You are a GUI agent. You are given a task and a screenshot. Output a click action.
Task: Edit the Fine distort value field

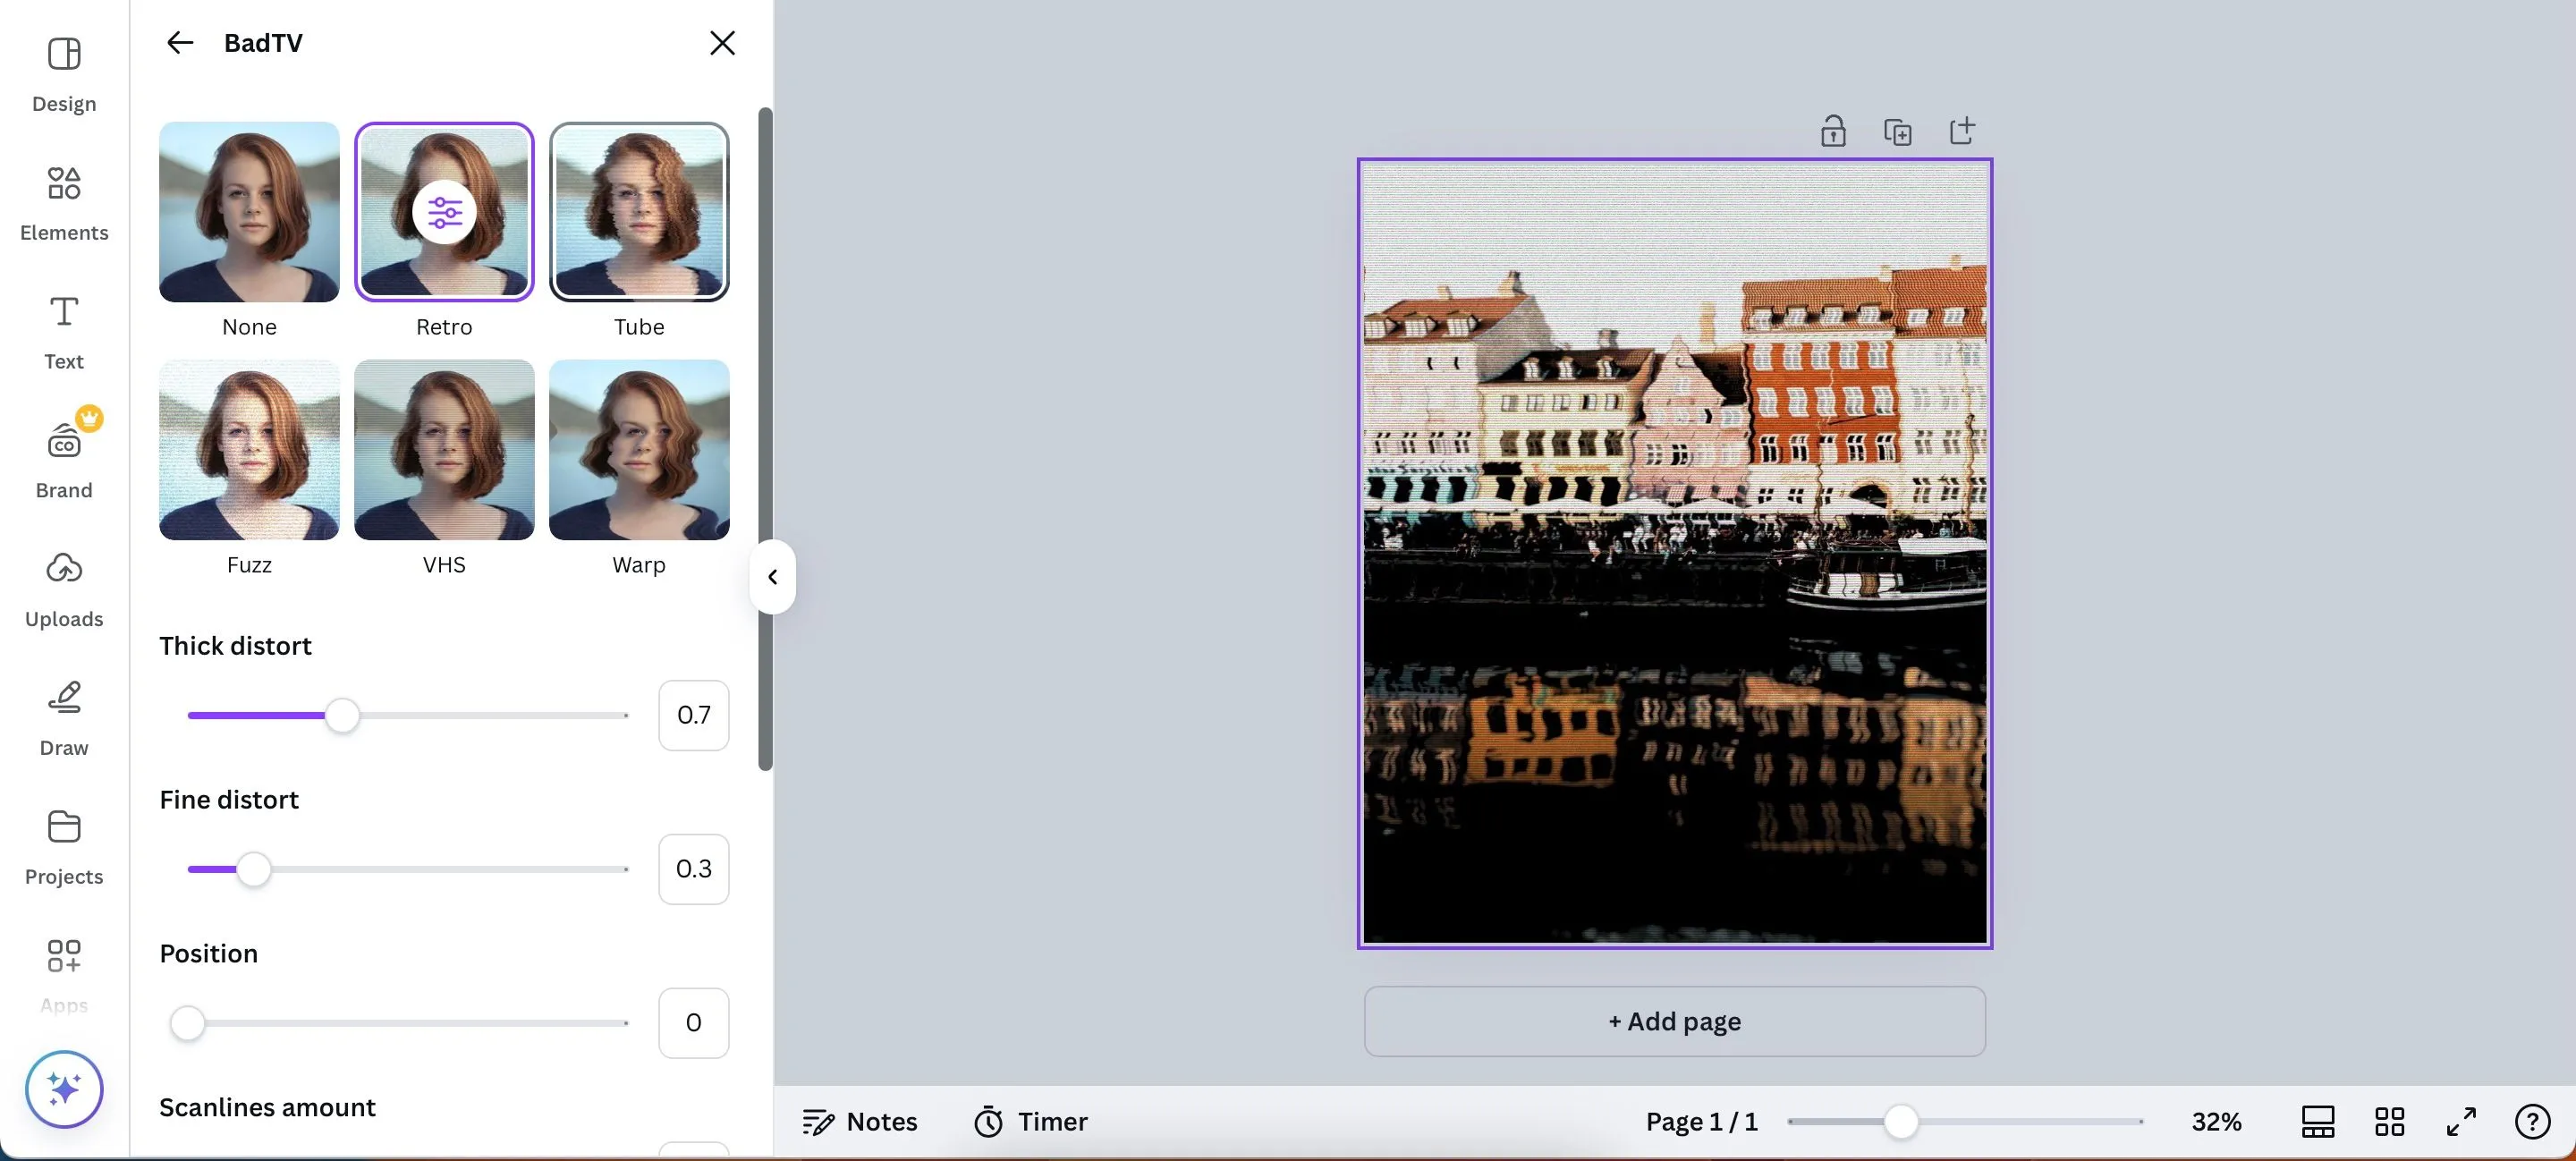tap(694, 870)
